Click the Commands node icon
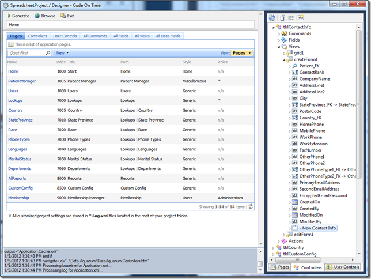 point(284,33)
